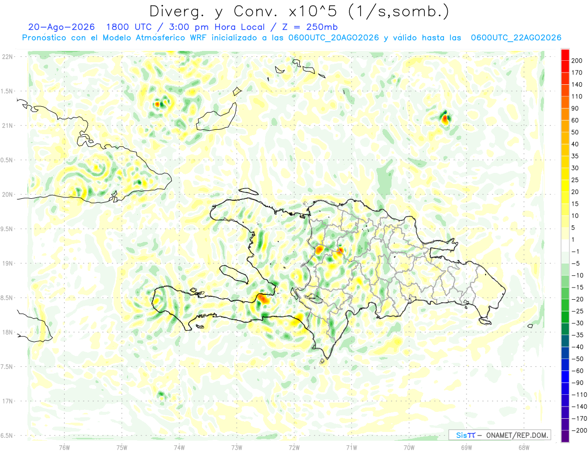
Task: Click the '22N' latitude label
Action: click(7, 56)
